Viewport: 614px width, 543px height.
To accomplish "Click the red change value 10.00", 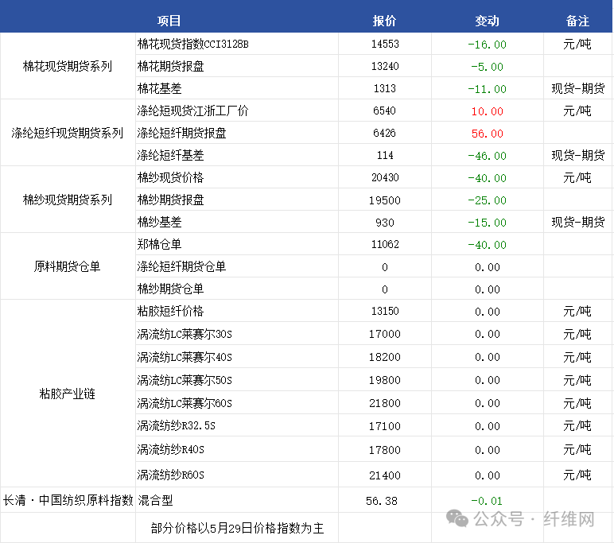I will [x=488, y=111].
